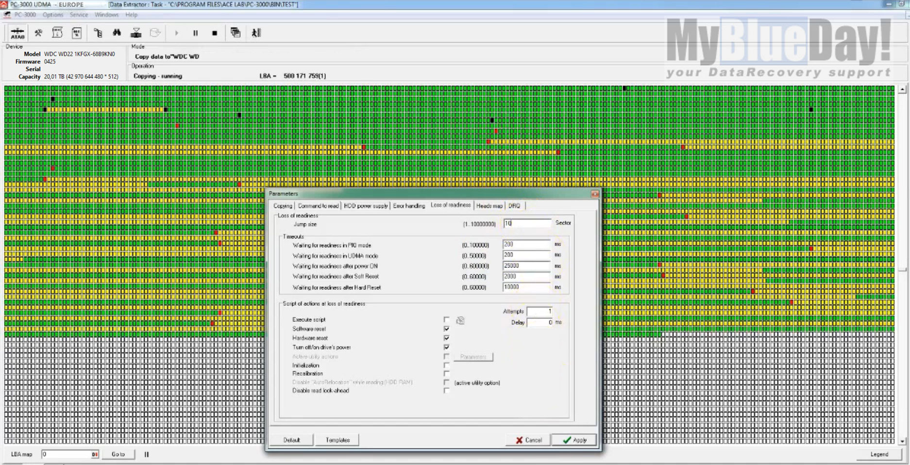Viewport: 910px width, 465px height.
Task: Click the Delay input field
Action: [x=539, y=322]
